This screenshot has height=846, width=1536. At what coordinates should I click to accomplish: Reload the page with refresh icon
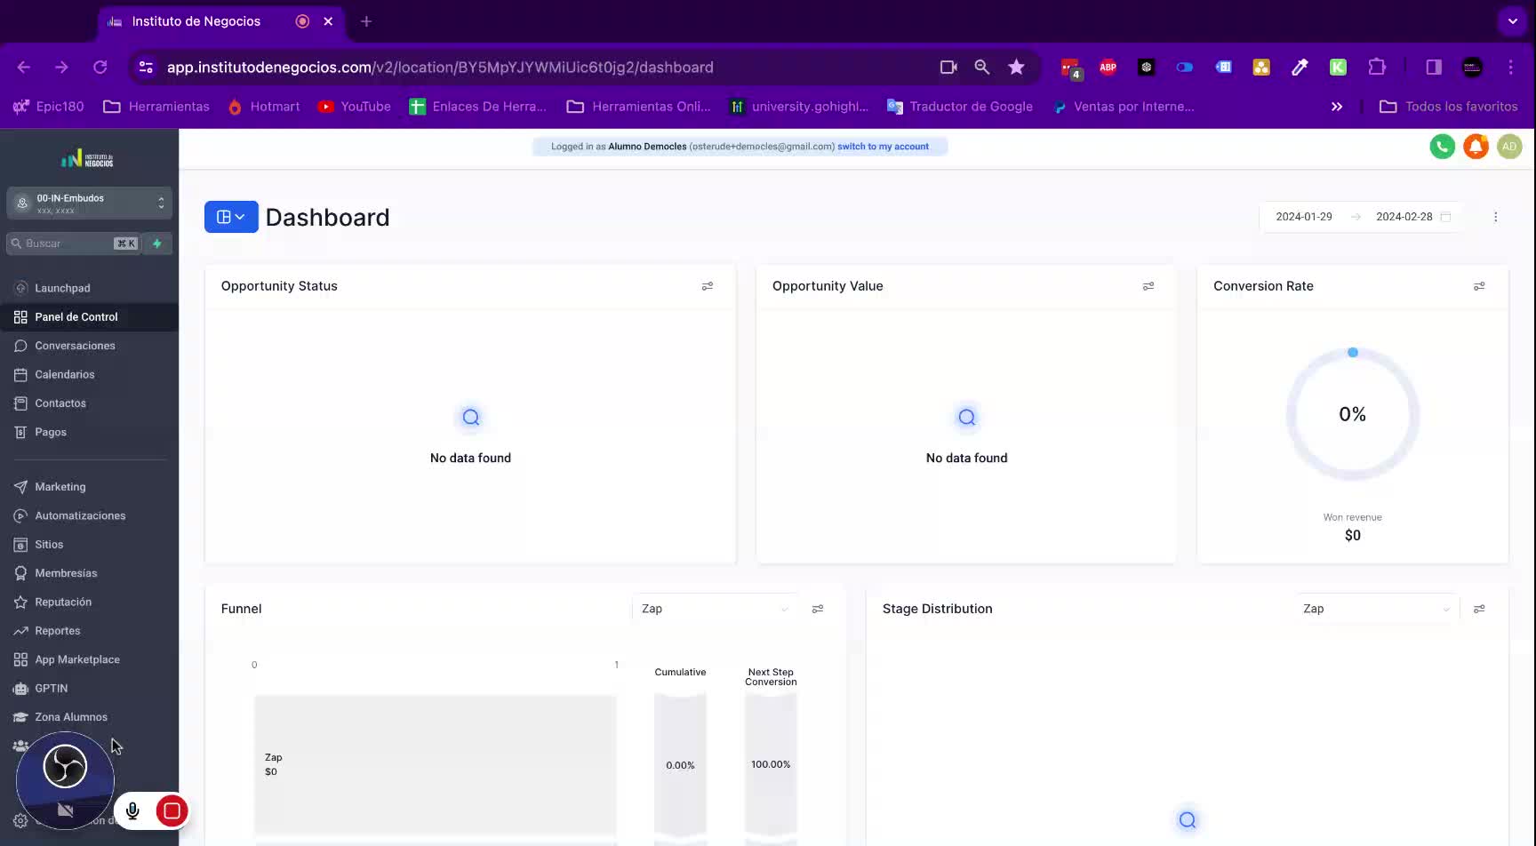[x=100, y=67]
